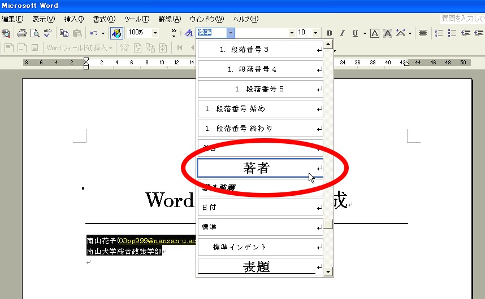Open the ウィンドウ(W) menu

click(207, 19)
